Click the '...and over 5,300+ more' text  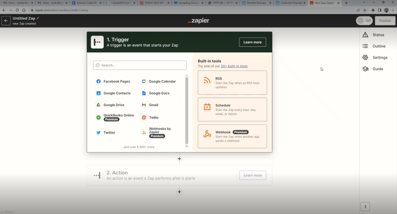(x=138, y=147)
